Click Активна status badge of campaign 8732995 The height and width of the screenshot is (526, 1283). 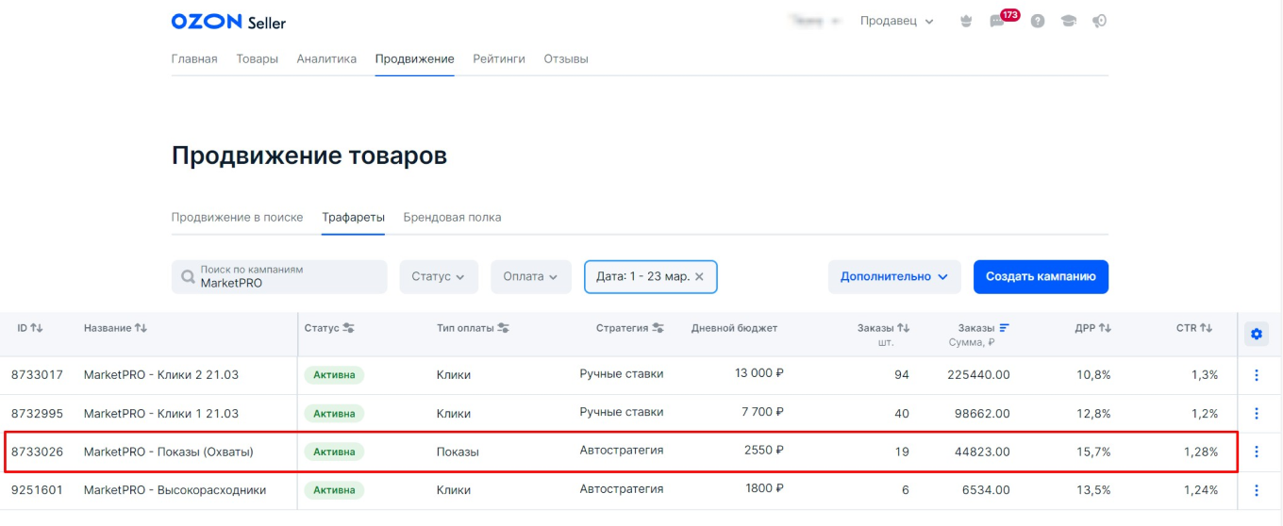334,413
